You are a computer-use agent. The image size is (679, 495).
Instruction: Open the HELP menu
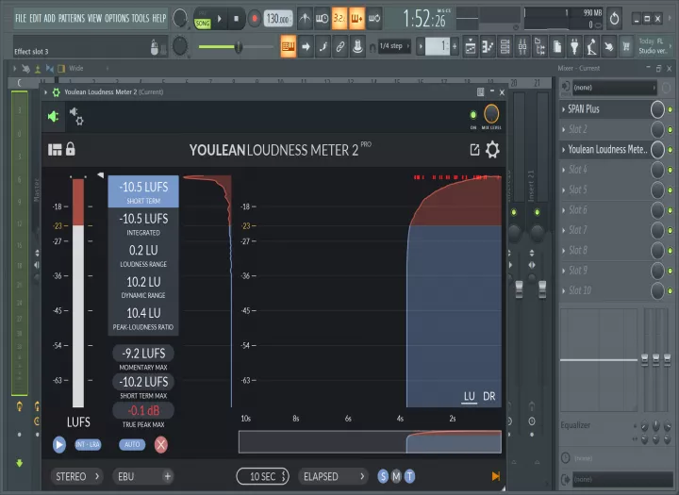coord(159,18)
